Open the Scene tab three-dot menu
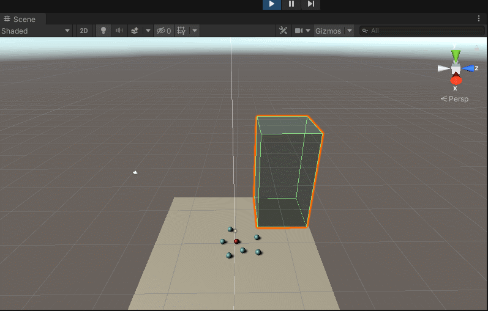Viewport: 488px width, 311px height. (x=479, y=19)
